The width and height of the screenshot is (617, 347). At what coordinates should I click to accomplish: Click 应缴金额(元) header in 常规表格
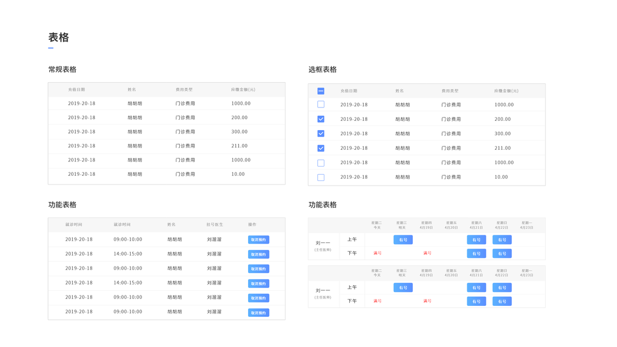[x=243, y=90]
